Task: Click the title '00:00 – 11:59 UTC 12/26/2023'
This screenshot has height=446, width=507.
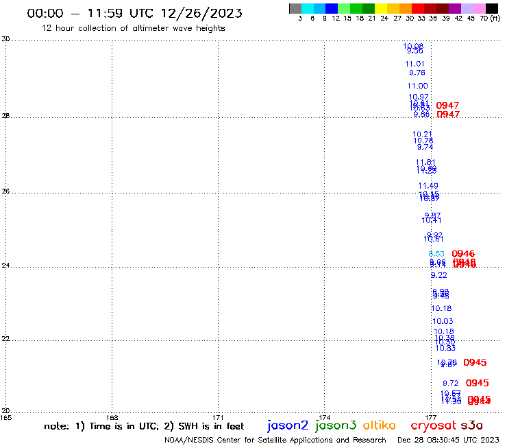Action: tap(134, 13)
